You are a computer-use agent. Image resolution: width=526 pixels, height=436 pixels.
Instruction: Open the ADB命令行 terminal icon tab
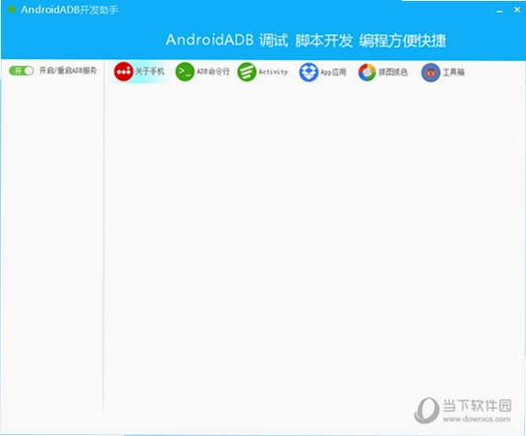(203, 72)
